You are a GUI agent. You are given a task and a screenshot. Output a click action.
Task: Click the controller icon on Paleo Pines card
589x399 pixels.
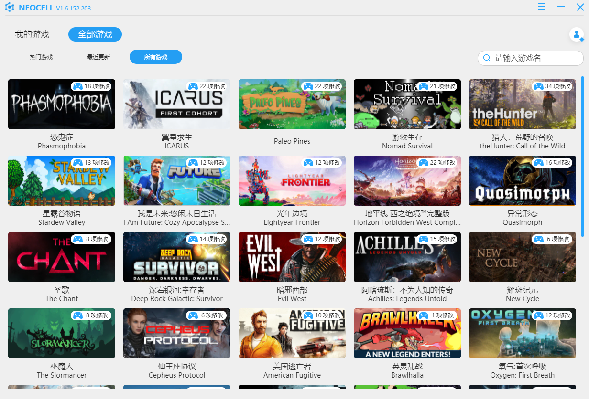point(308,86)
